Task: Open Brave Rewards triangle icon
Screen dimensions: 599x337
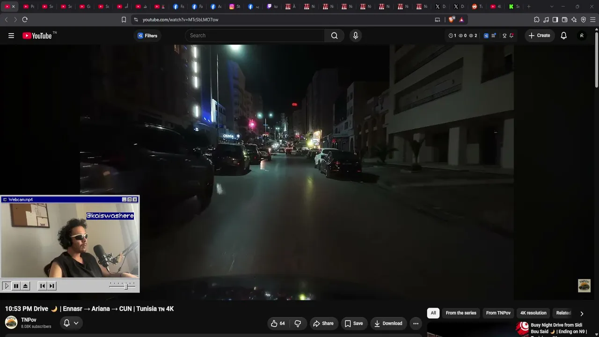Action: (461, 20)
